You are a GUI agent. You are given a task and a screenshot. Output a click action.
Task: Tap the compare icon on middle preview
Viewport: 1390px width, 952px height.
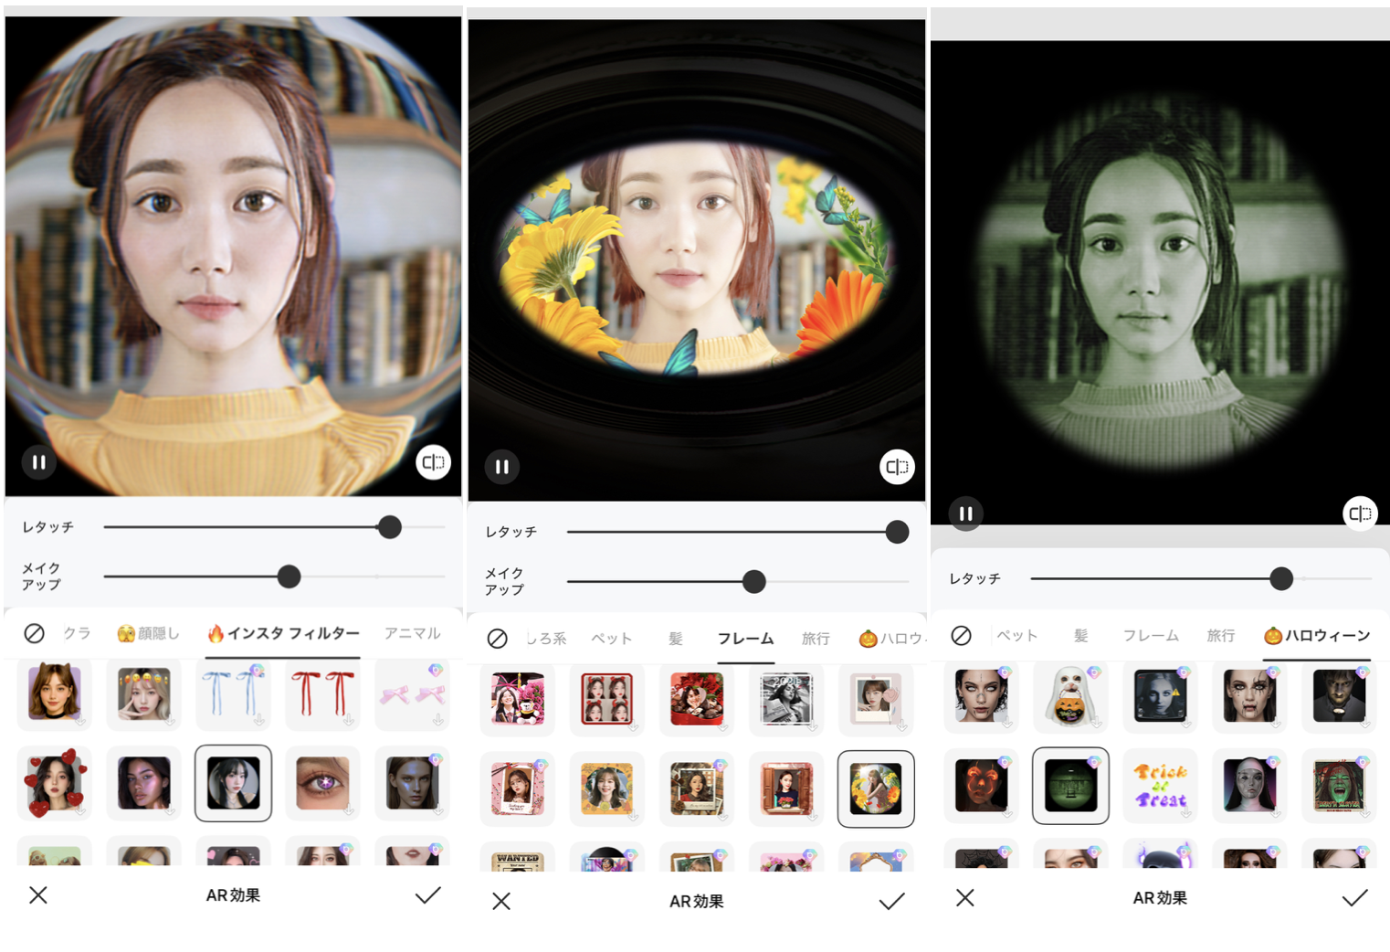(897, 467)
